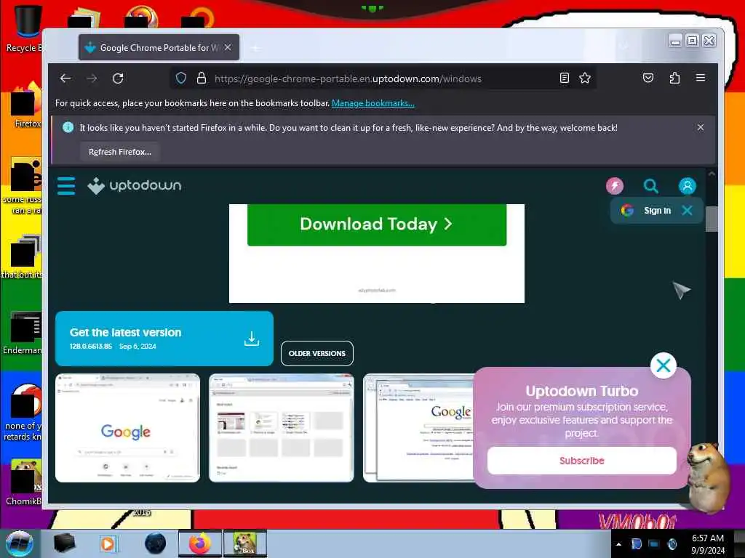Open the Uptodown hamburger menu
745x558 pixels.
tap(66, 185)
